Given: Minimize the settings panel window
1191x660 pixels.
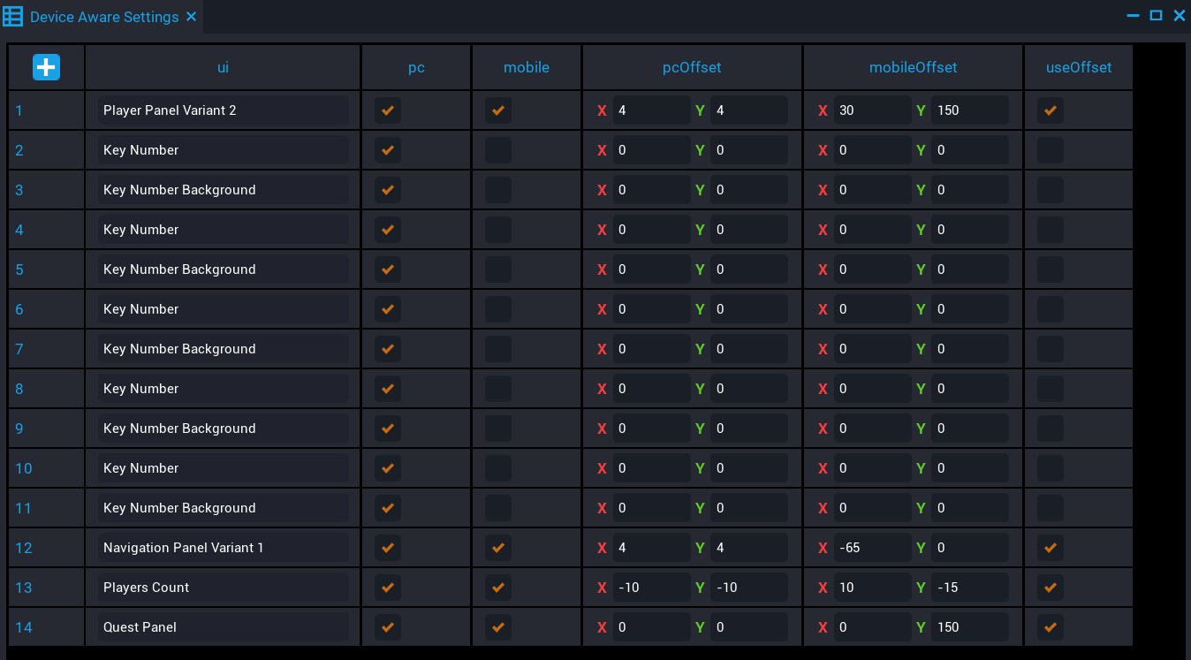Looking at the screenshot, I should [1134, 16].
